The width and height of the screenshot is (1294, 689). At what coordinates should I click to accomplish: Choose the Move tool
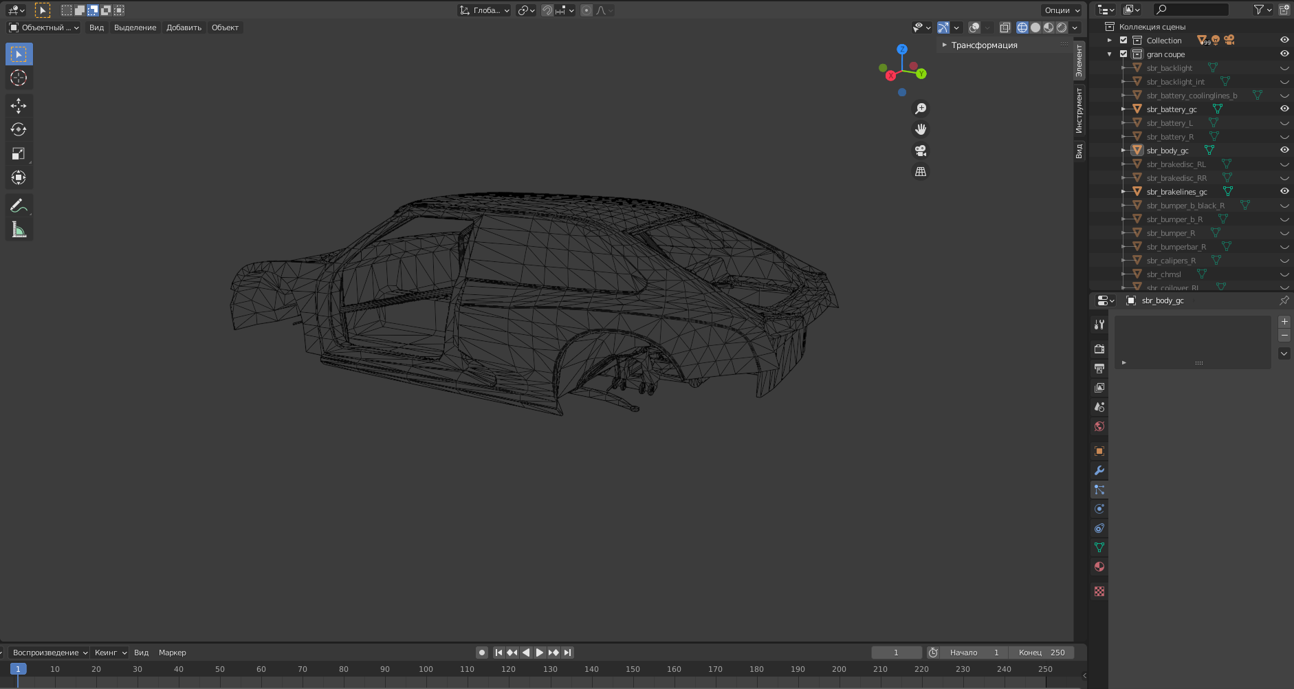[19, 105]
